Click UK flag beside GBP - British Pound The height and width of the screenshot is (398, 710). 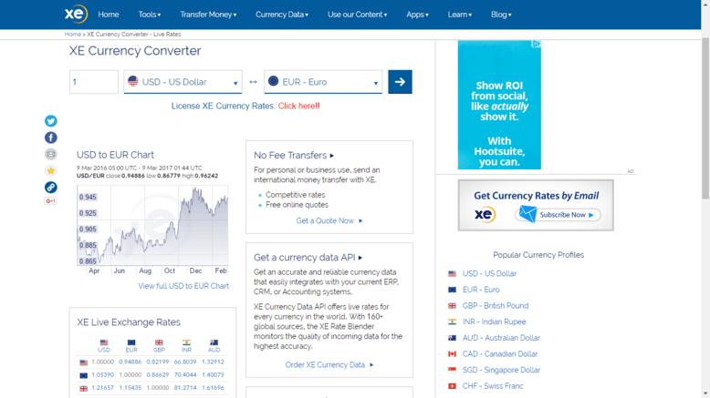[452, 306]
